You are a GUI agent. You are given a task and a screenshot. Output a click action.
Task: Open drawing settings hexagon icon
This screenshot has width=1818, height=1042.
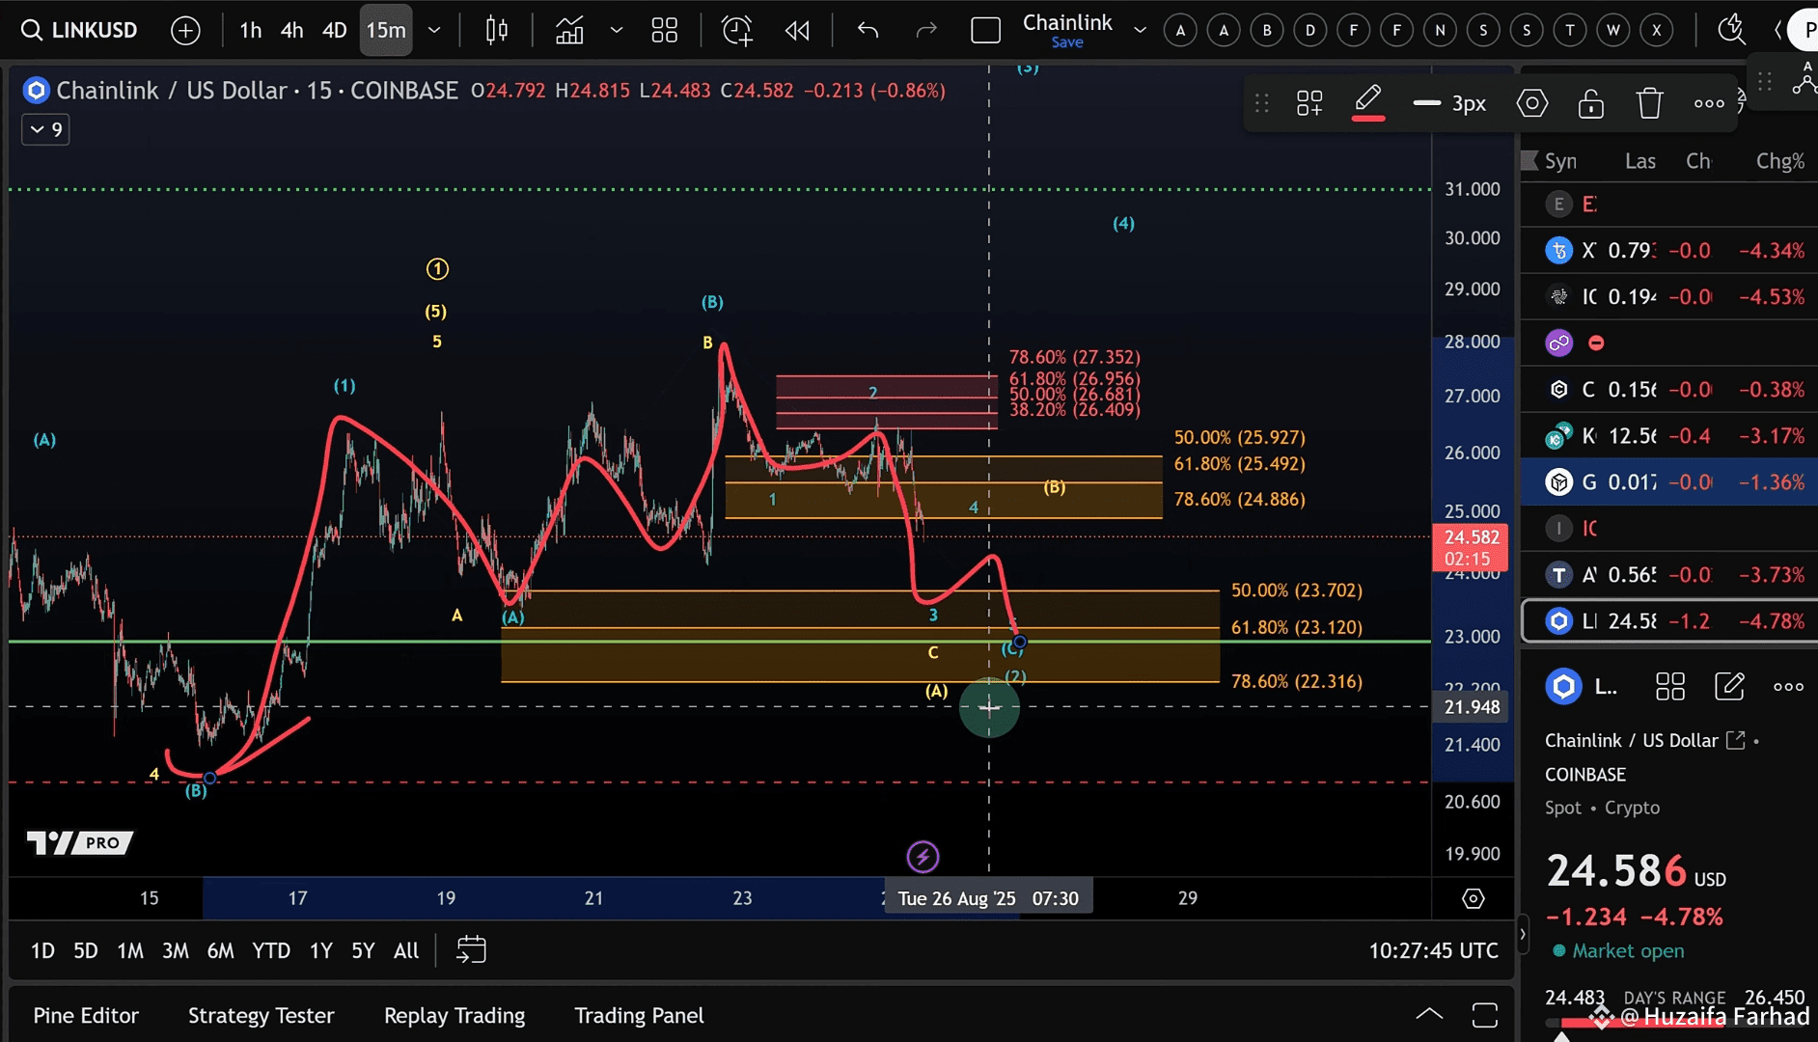(x=1531, y=103)
